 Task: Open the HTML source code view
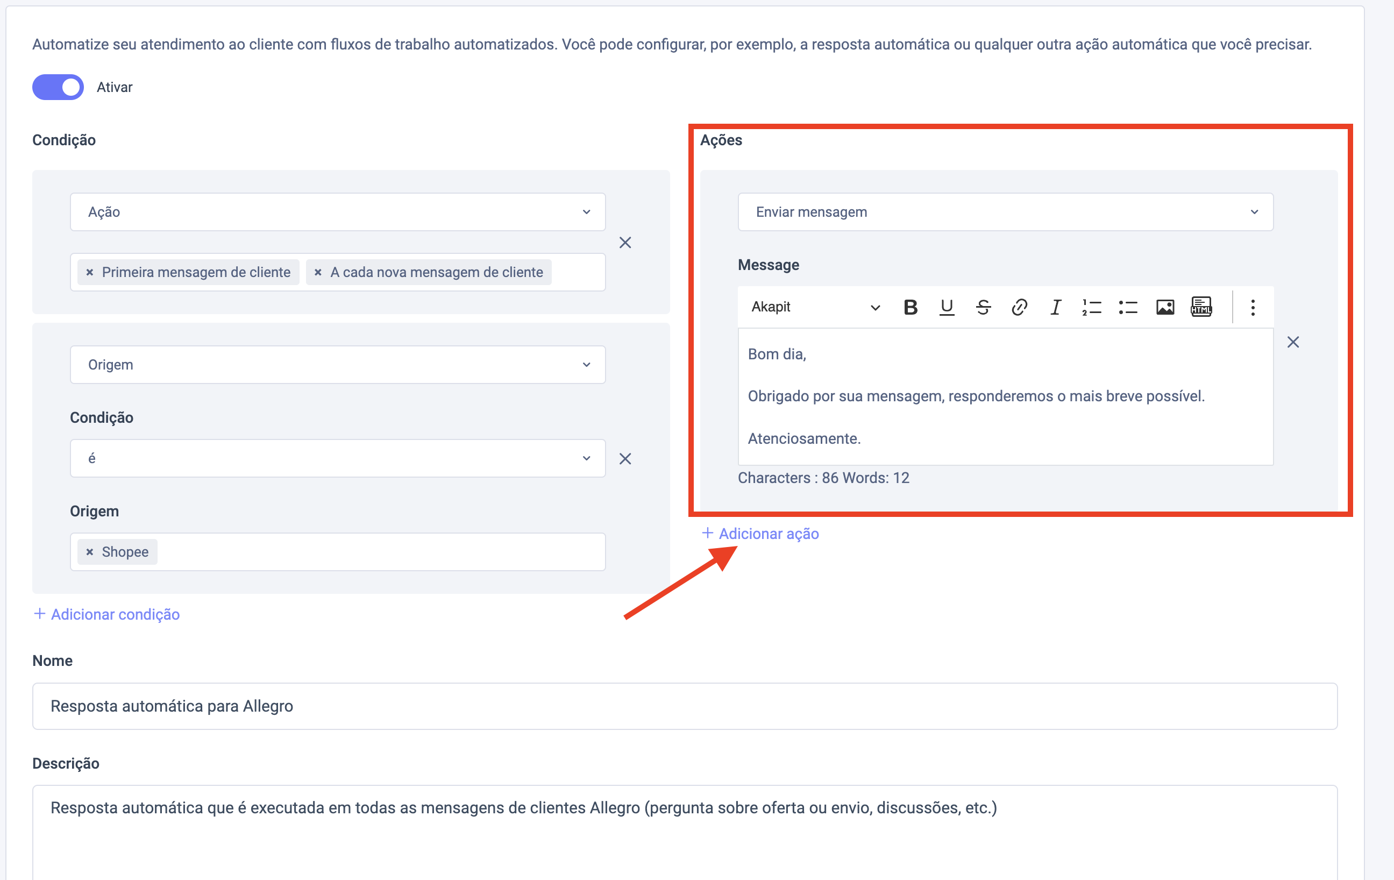[1201, 307]
